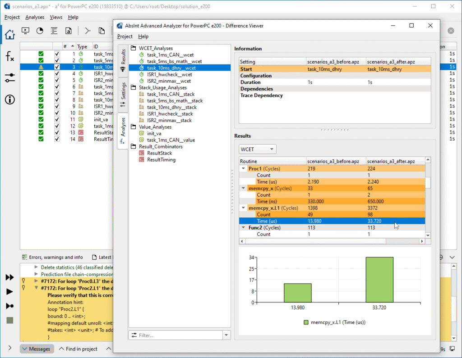Click the Stack_Usage_Analyses folder icon
This screenshot has width=462, height=358.
click(x=134, y=87)
